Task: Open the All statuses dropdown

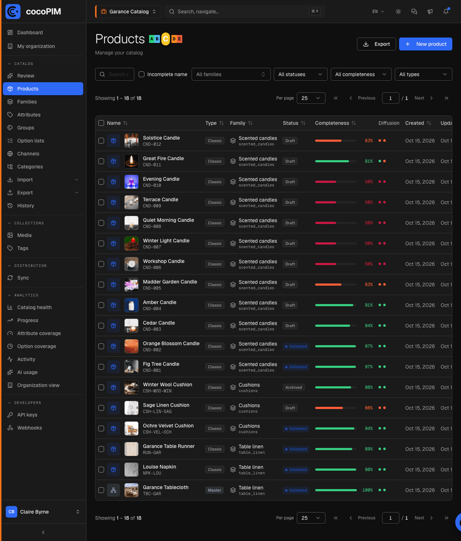Action: coord(301,74)
